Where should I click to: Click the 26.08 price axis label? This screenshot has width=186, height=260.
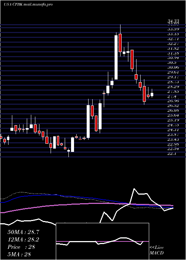pos(173,110)
